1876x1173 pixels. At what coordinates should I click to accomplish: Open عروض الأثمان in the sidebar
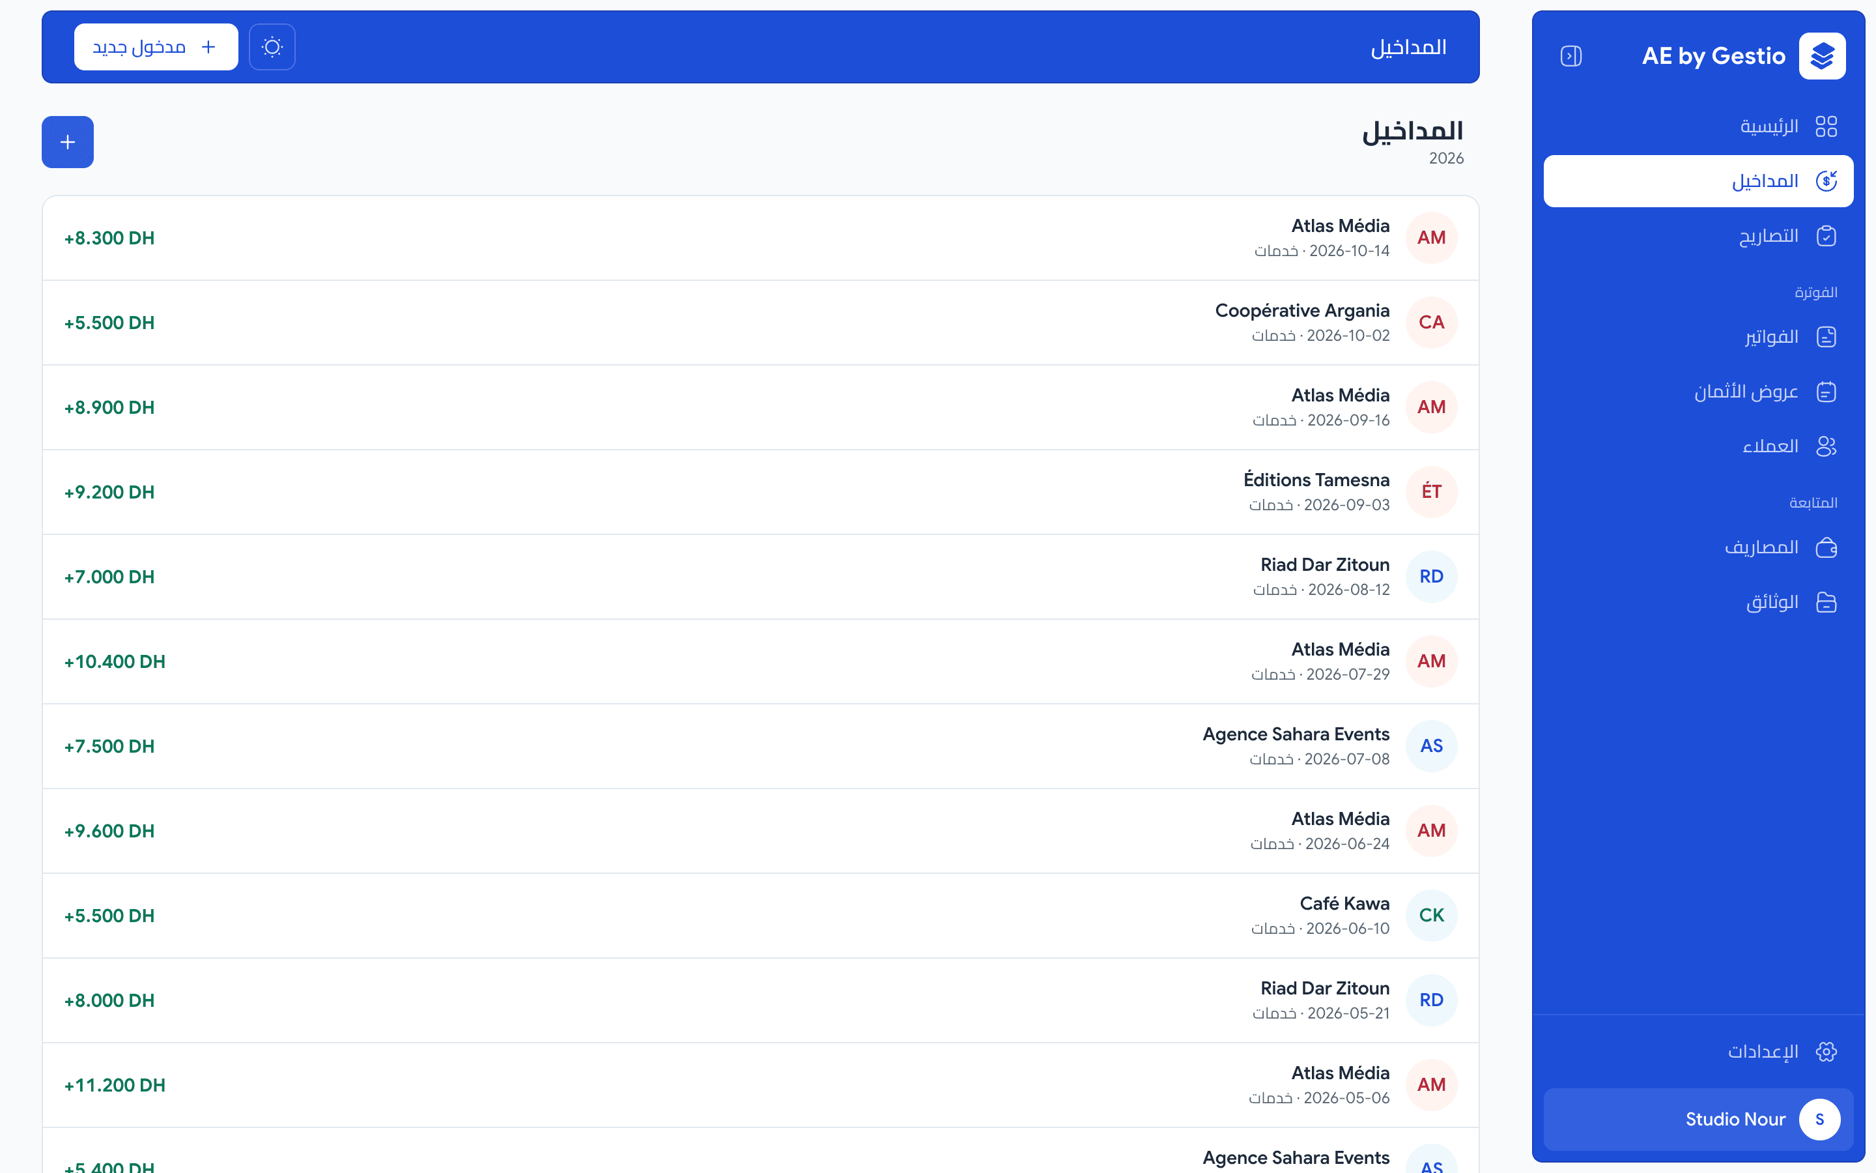(x=1698, y=392)
